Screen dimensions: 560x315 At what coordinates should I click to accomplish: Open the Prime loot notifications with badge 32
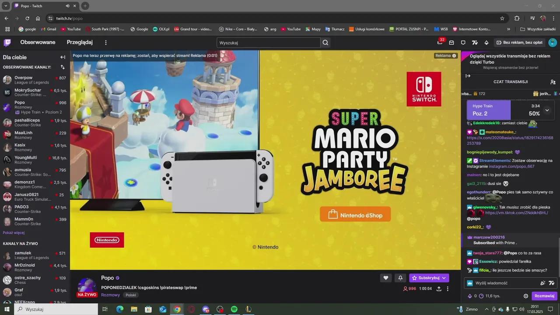440,42
